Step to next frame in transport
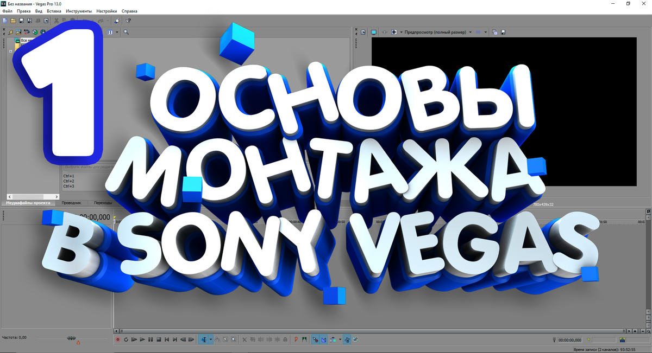652x353 pixels. coord(191,339)
